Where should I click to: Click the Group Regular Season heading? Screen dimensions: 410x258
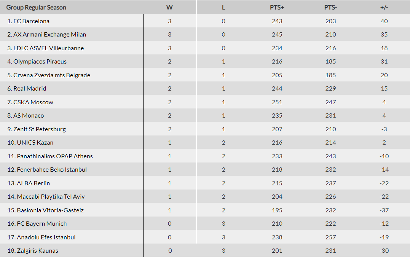(36, 8)
